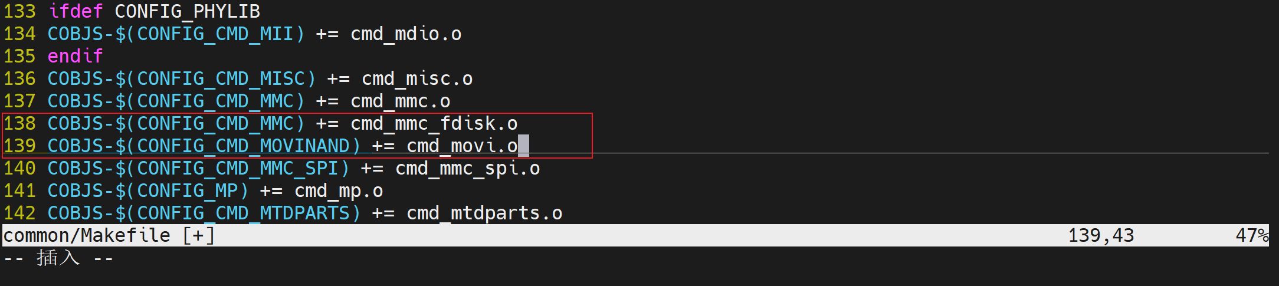1279x286 pixels.
Task: Click the 47% scroll position indicator
Action: [x=1252, y=235]
